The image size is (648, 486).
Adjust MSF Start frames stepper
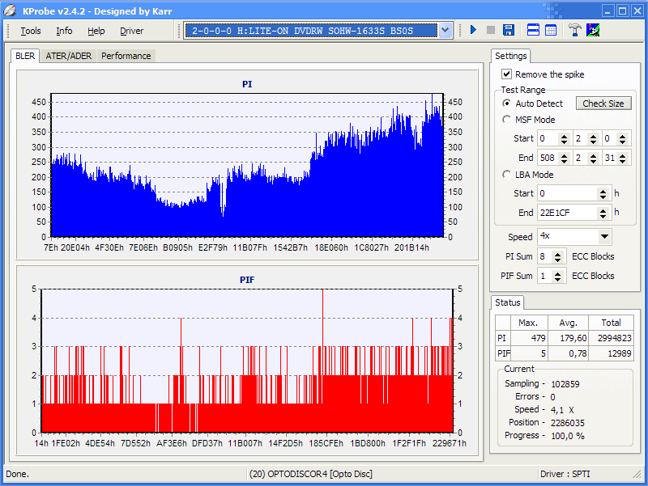pos(622,138)
